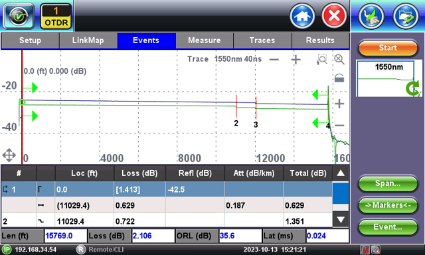
Task: Open the file folder manager icon
Action: 406,16
